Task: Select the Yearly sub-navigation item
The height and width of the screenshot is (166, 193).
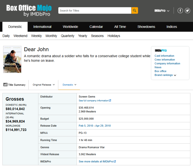Action: click(83, 36)
